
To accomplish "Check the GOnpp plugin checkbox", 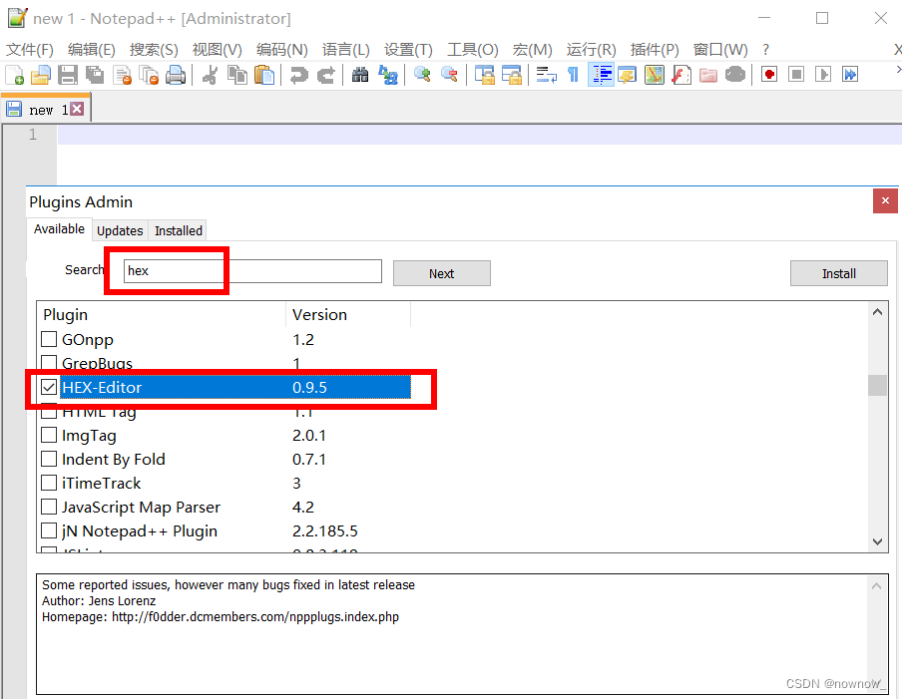I will click(x=49, y=339).
